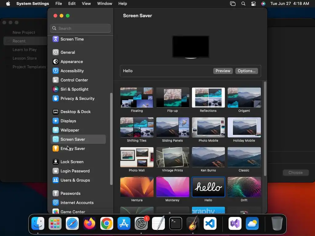Click the Preview button
The width and height of the screenshot is (315, 236).
click(223, 71)
